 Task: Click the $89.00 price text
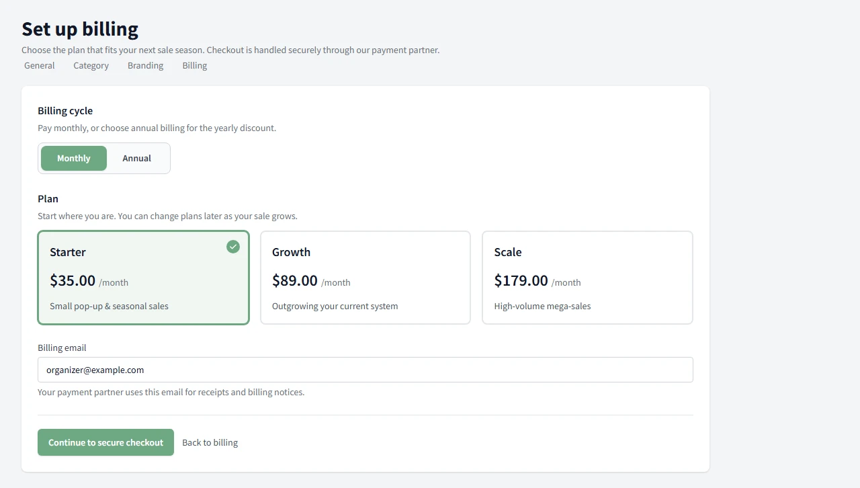pos(295,280)
